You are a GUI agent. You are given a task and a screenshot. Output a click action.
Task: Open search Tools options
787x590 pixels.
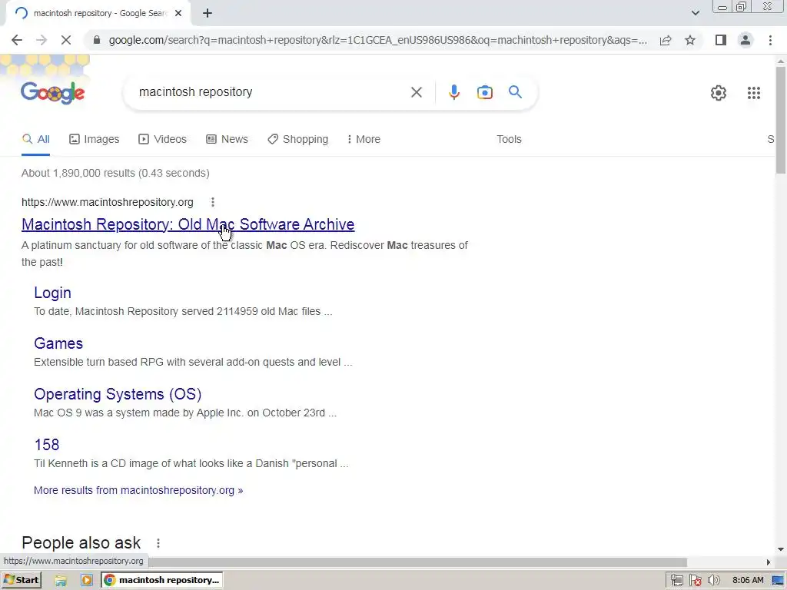tap(509, 140)
